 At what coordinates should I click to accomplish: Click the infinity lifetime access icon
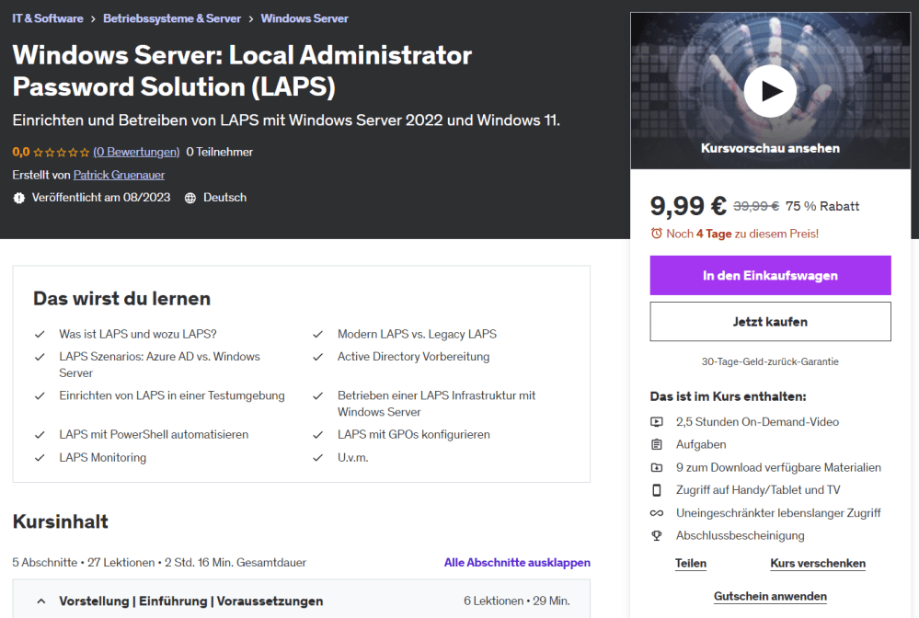(657, 513)
